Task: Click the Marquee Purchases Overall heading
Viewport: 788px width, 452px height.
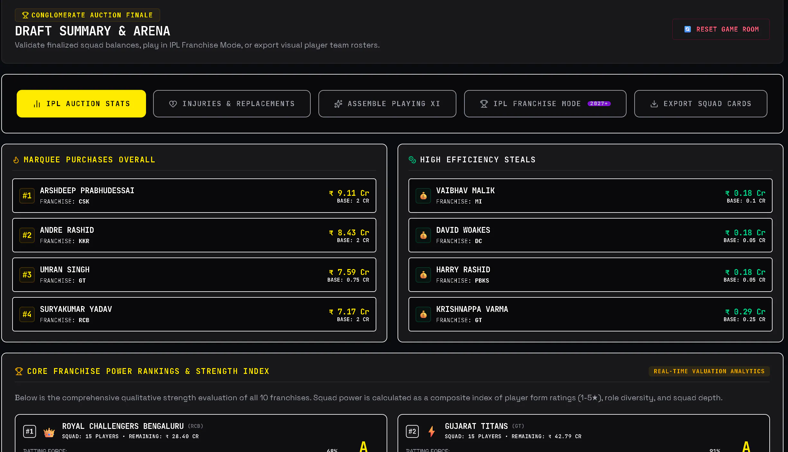Action: (89, 160)
